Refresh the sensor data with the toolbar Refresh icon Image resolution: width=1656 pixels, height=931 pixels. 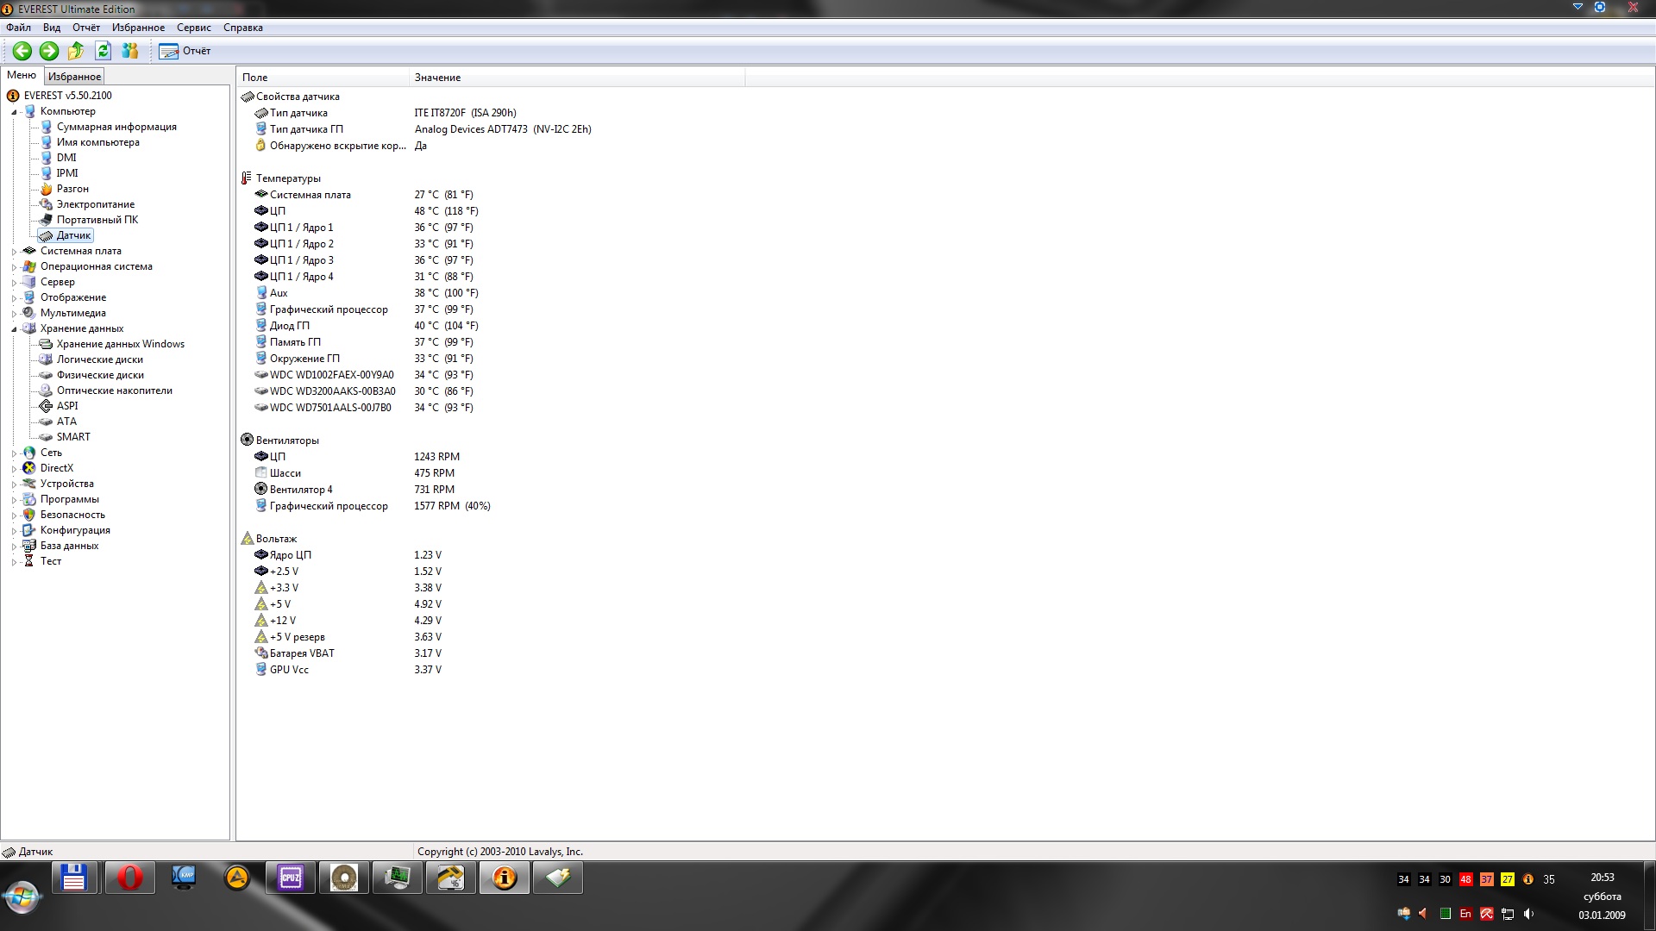point(103,51)
